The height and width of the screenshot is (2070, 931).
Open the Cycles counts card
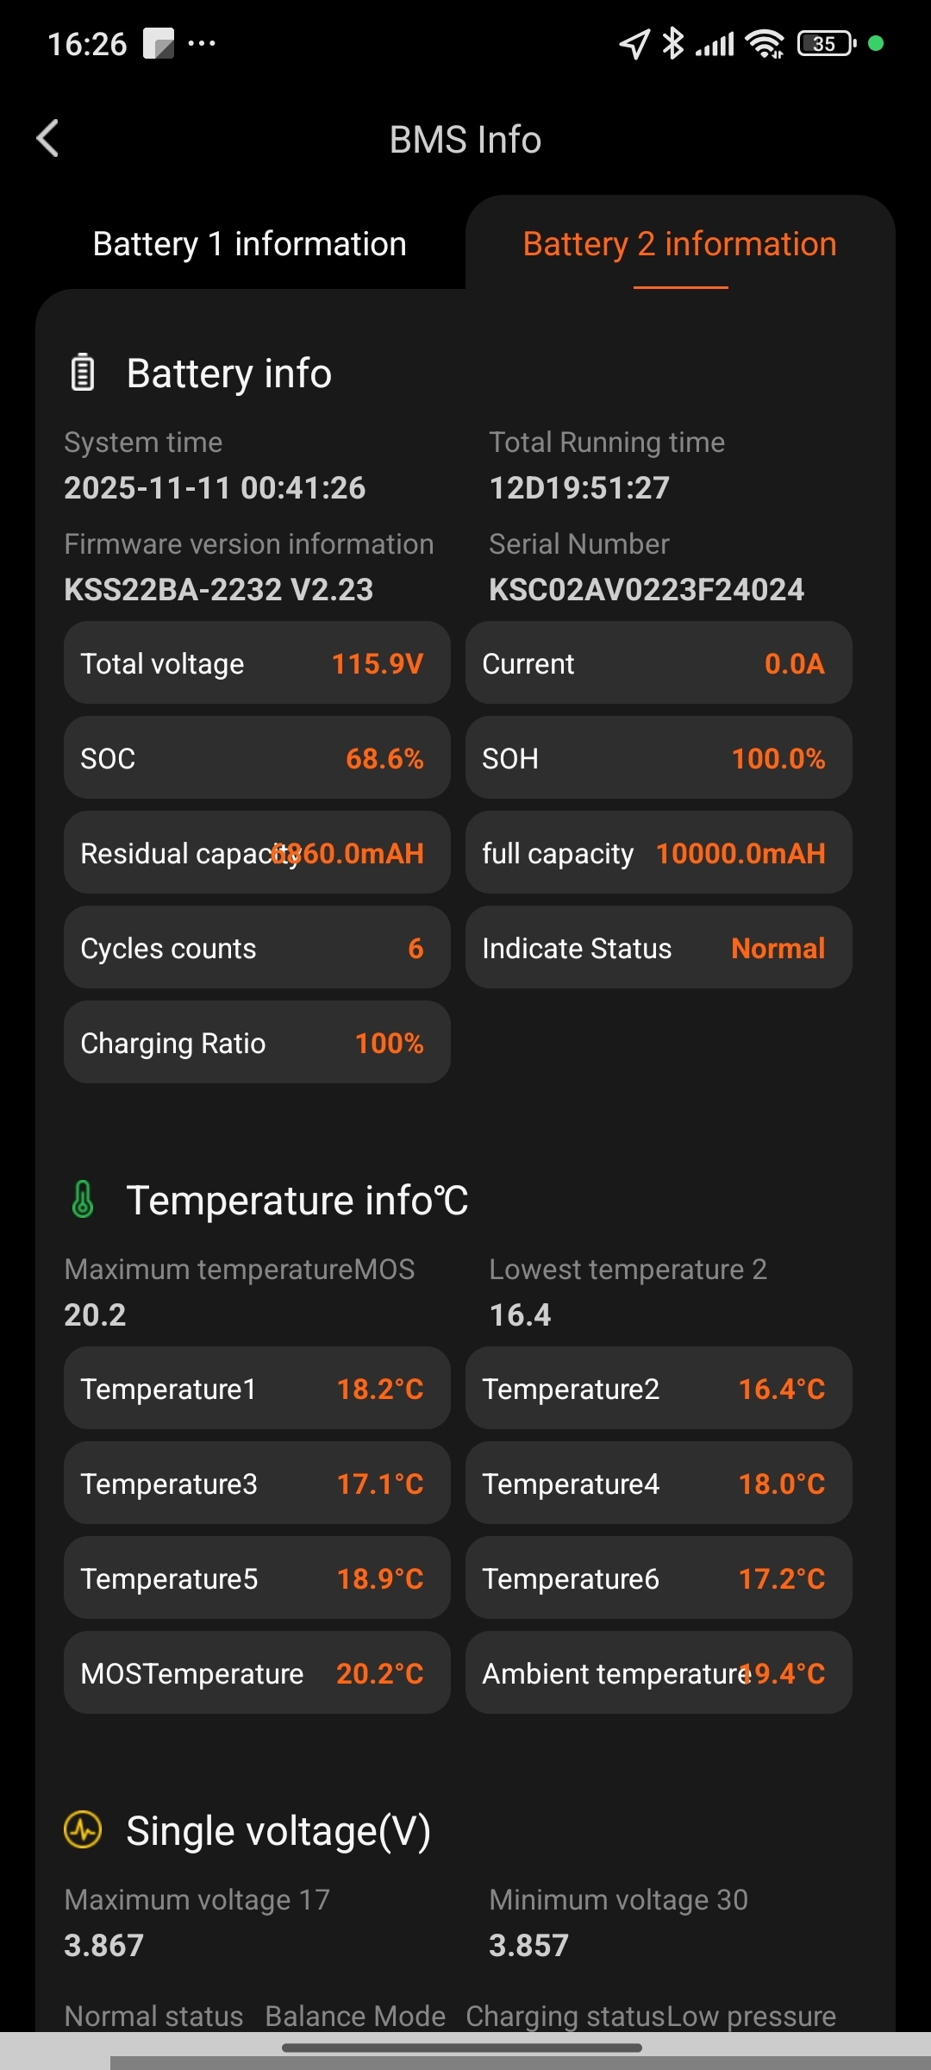click(257, 948)
